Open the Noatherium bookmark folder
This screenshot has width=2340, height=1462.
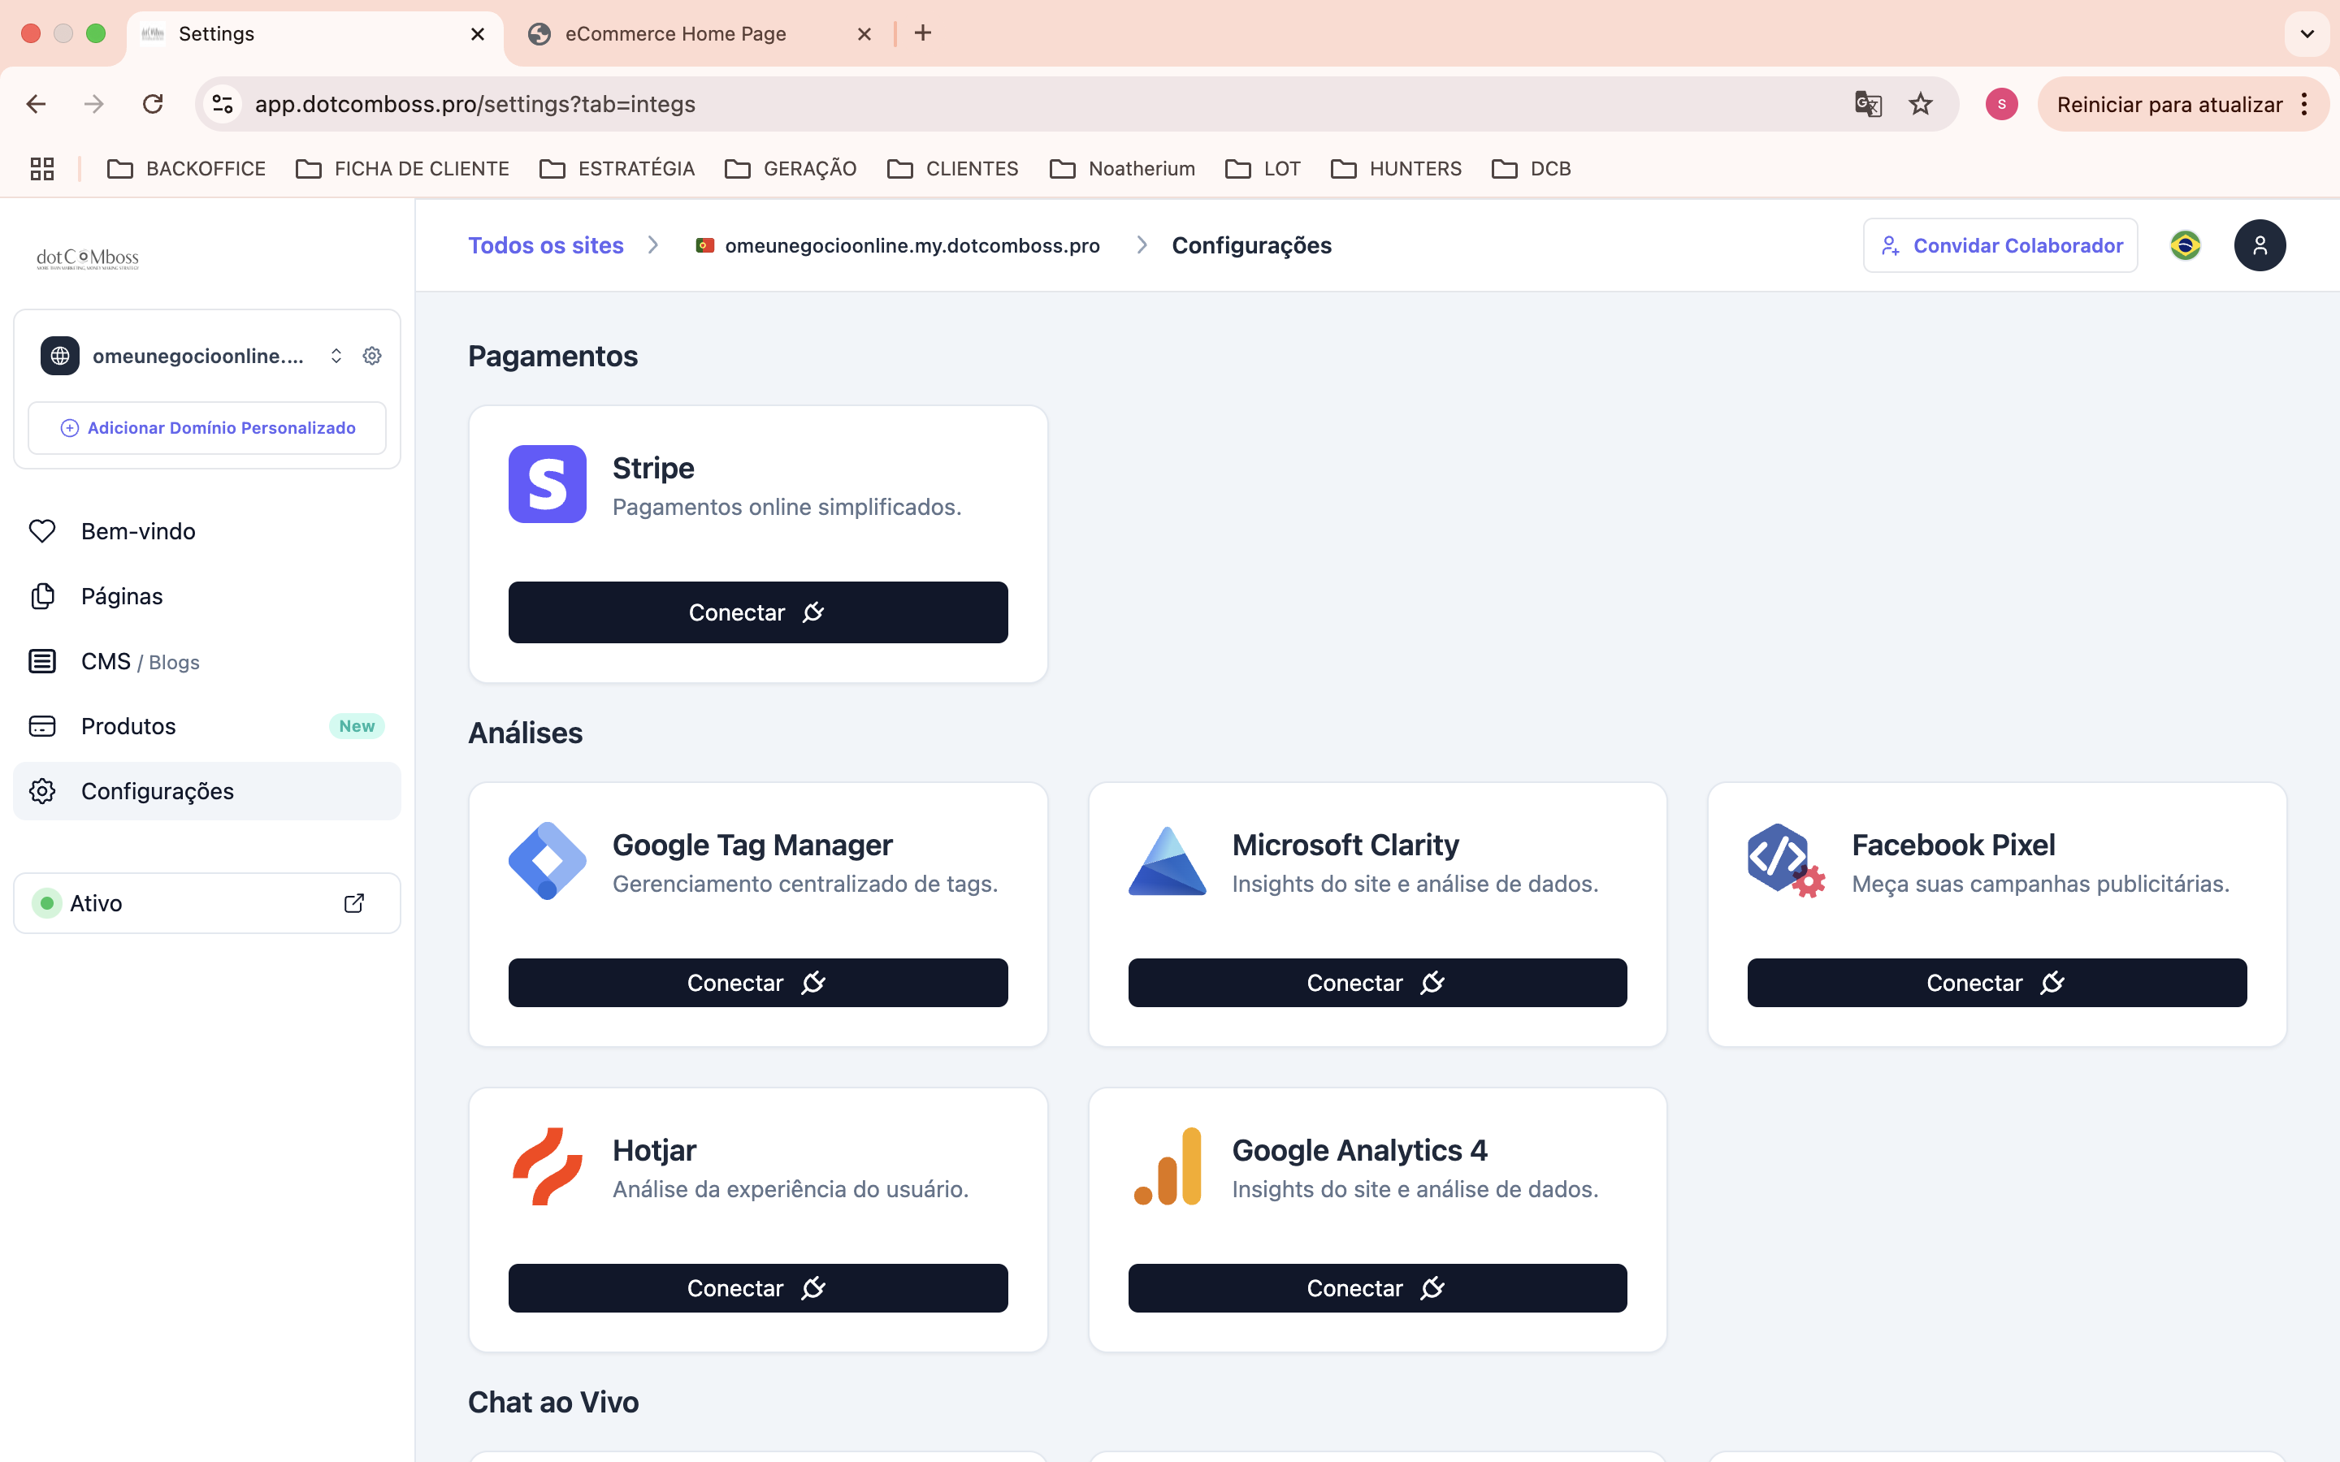point(1121,168)
